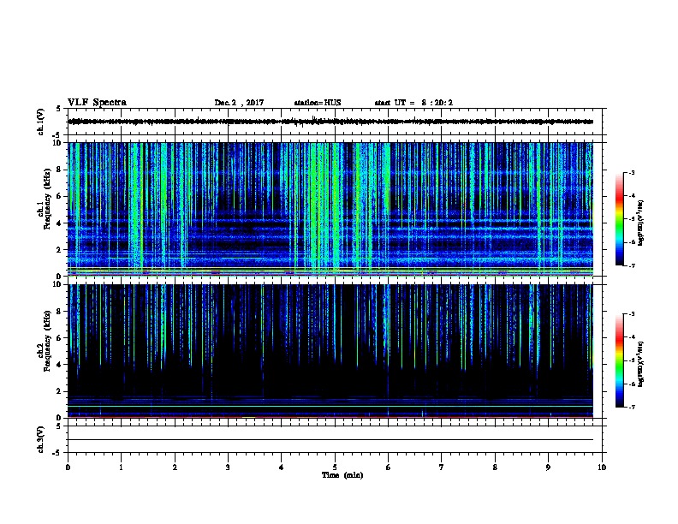This screenshot has height=524, width=678.
Task: Click inside the ch.1 spectrogram plot
Action: [x=330, y=209]
